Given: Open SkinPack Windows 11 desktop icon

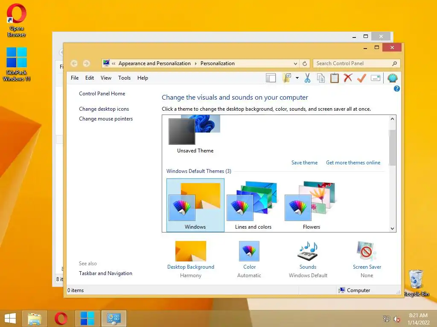Looking at the screenshot, I should click(17, 64).
